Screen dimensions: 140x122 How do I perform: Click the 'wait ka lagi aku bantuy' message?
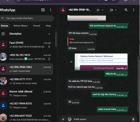click(x=110, y=95)
